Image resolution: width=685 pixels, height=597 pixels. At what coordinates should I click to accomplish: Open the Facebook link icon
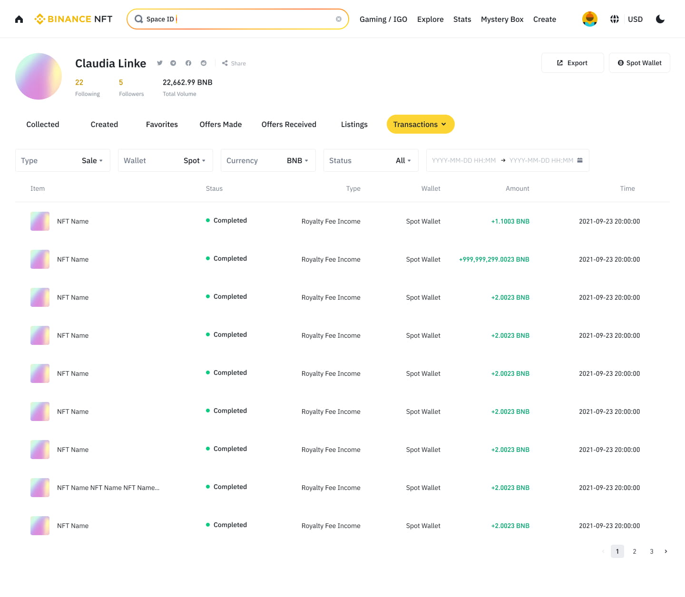coord(188,63)
